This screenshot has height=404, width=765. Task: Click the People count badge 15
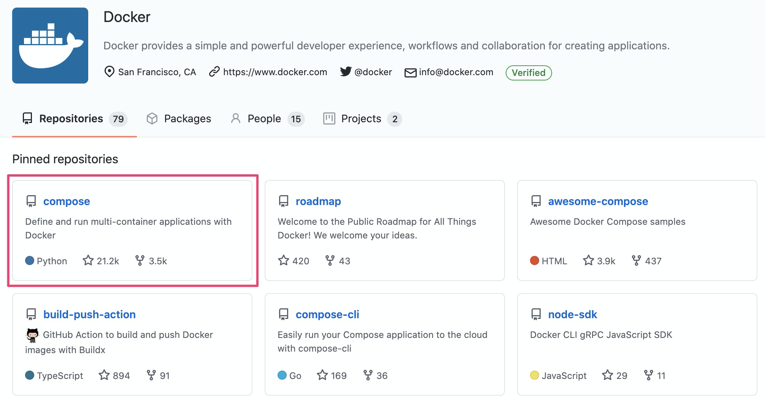[296, 119]
